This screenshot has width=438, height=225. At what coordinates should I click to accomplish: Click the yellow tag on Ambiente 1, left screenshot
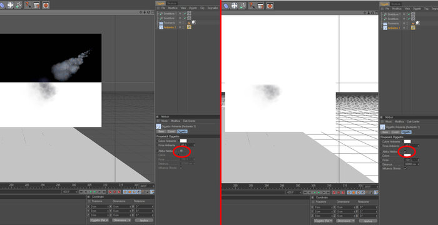[189, 27]
